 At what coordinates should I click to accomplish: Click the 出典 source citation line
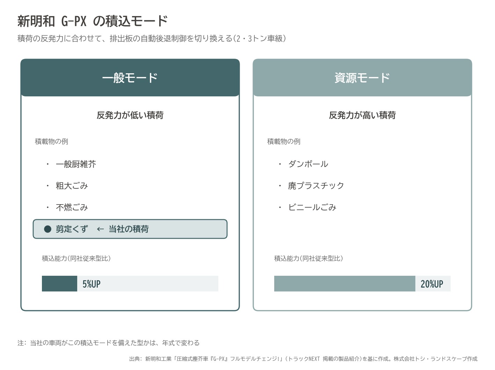(x=303, y=359)
